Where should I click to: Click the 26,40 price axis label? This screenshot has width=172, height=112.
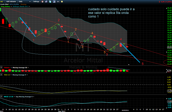(x=169, y=8)
